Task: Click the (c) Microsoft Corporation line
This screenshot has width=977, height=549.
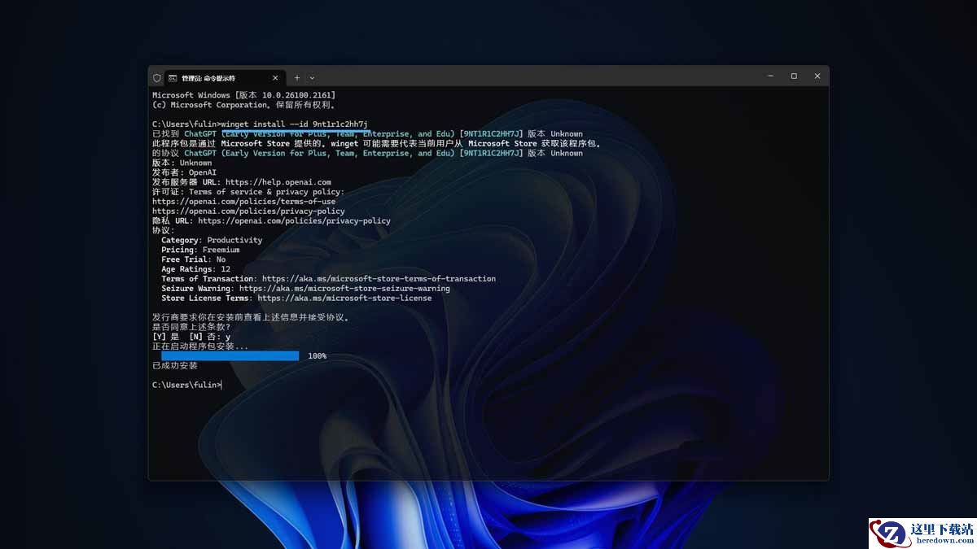Action: [x=243, y=105]
